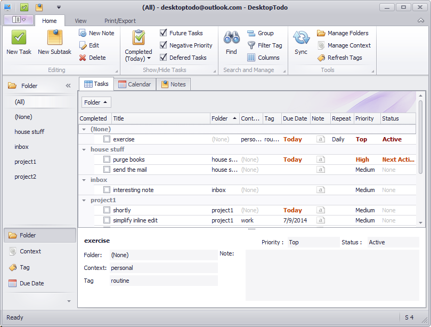Viewport: 431px width, 327px height.
Task: Click the empty Note text area
Action: [332, 275]
